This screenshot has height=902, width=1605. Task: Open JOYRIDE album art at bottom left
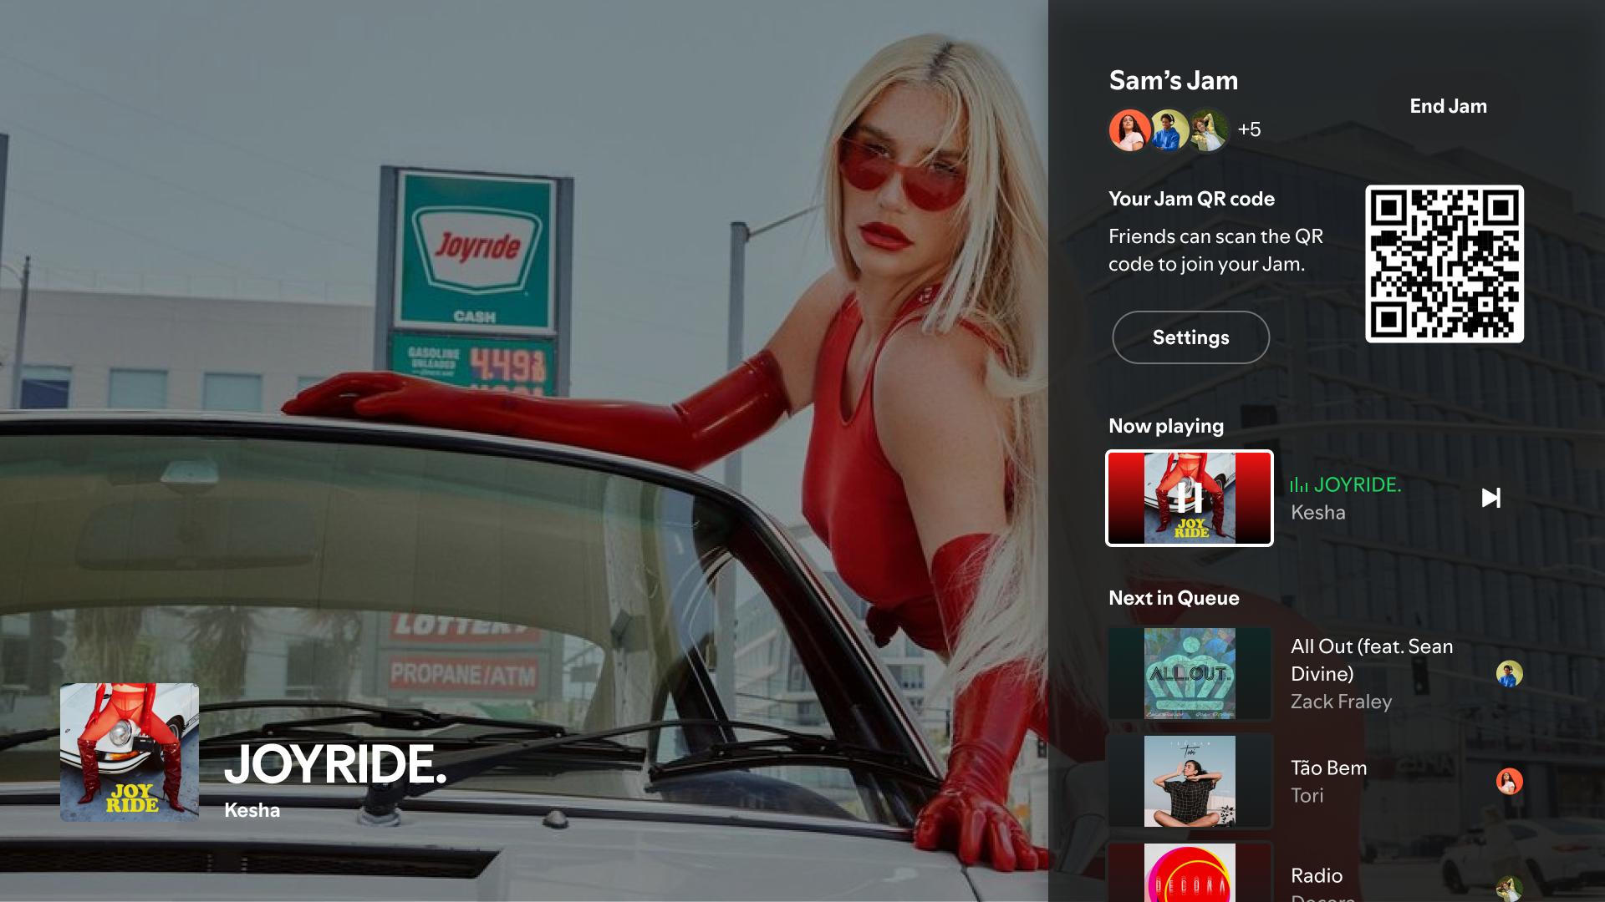point(130,753)
